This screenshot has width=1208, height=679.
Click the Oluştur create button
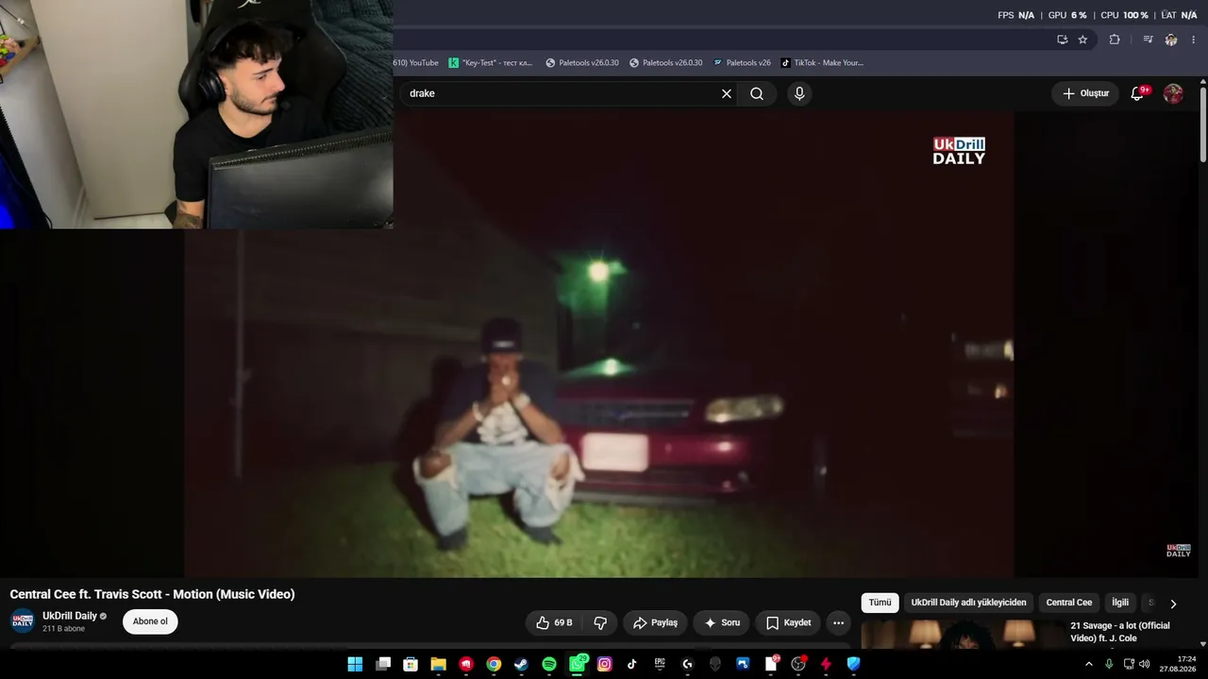(1085, 93)
